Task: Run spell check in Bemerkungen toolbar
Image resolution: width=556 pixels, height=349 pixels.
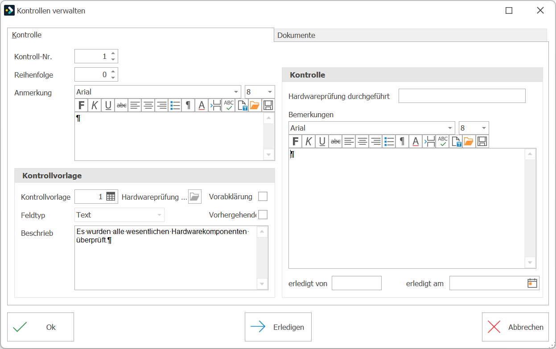Action: (442, 141)
